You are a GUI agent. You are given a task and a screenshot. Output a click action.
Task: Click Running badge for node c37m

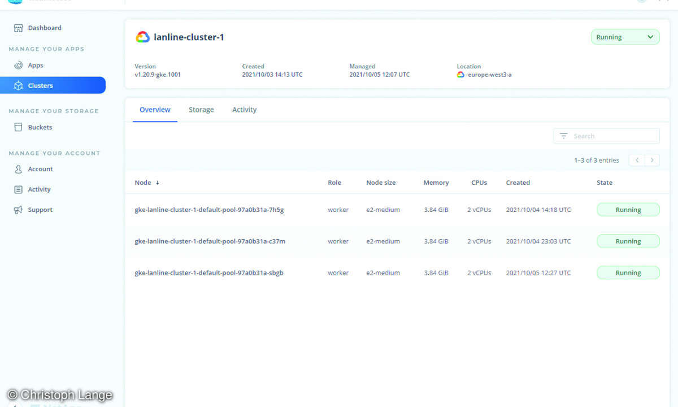point(628,241)
